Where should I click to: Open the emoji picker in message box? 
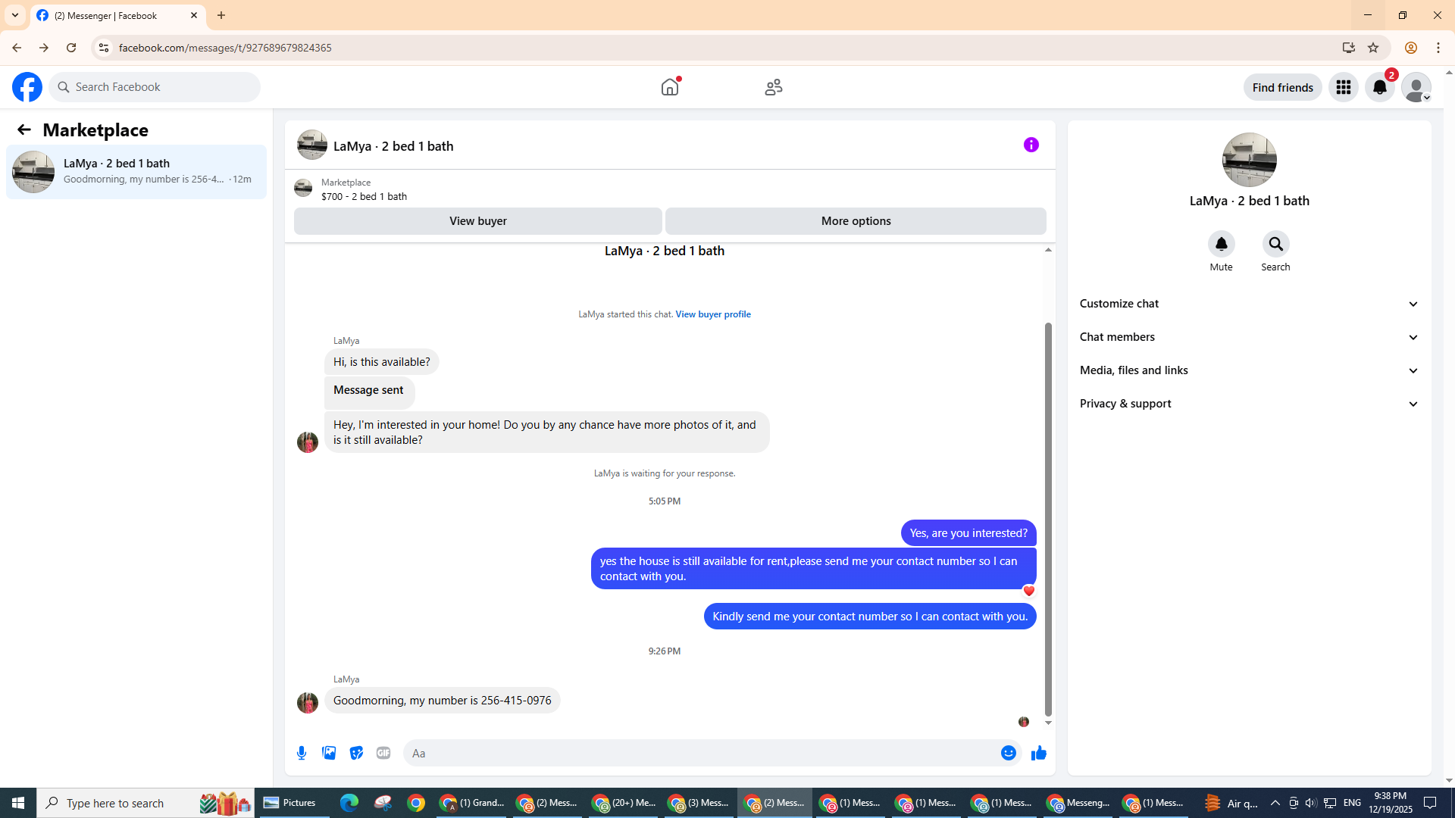pyautogui.click(x=1008, y=753)
